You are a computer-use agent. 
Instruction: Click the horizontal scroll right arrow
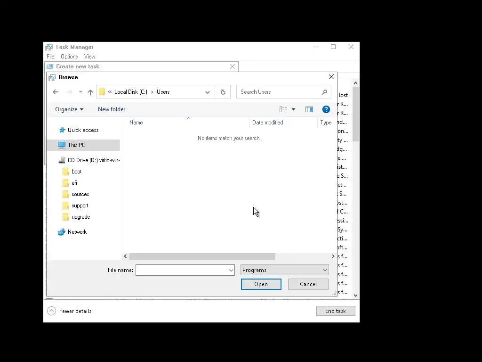333,256
